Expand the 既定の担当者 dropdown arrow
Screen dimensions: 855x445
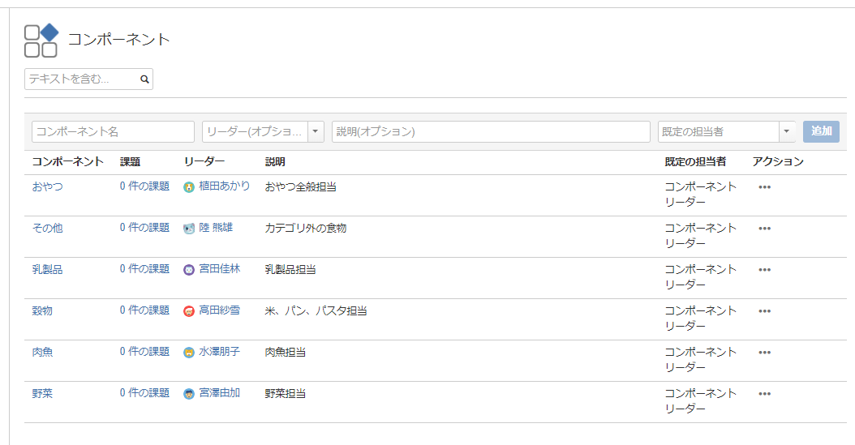tap(787, 132)
